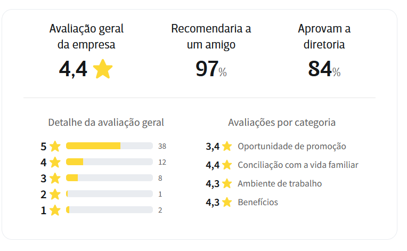Click the star next to Oportunidade de promoção
The image size is (407, 251).
227,146
